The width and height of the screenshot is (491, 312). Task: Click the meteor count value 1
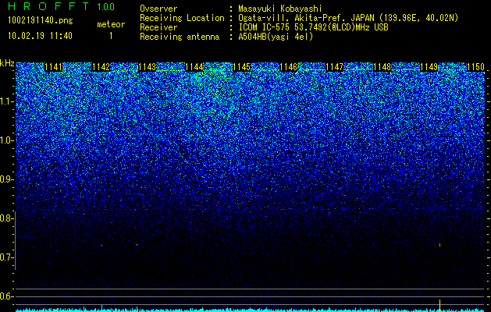pyautogui.click(x=111, y=36)
